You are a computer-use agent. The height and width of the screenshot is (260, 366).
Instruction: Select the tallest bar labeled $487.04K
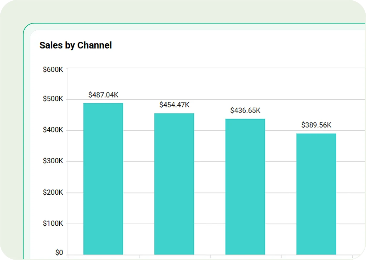point(103,179)
